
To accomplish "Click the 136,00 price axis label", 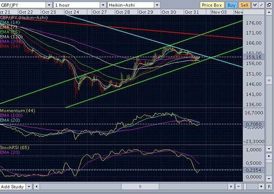I will (x=254, y=104).
